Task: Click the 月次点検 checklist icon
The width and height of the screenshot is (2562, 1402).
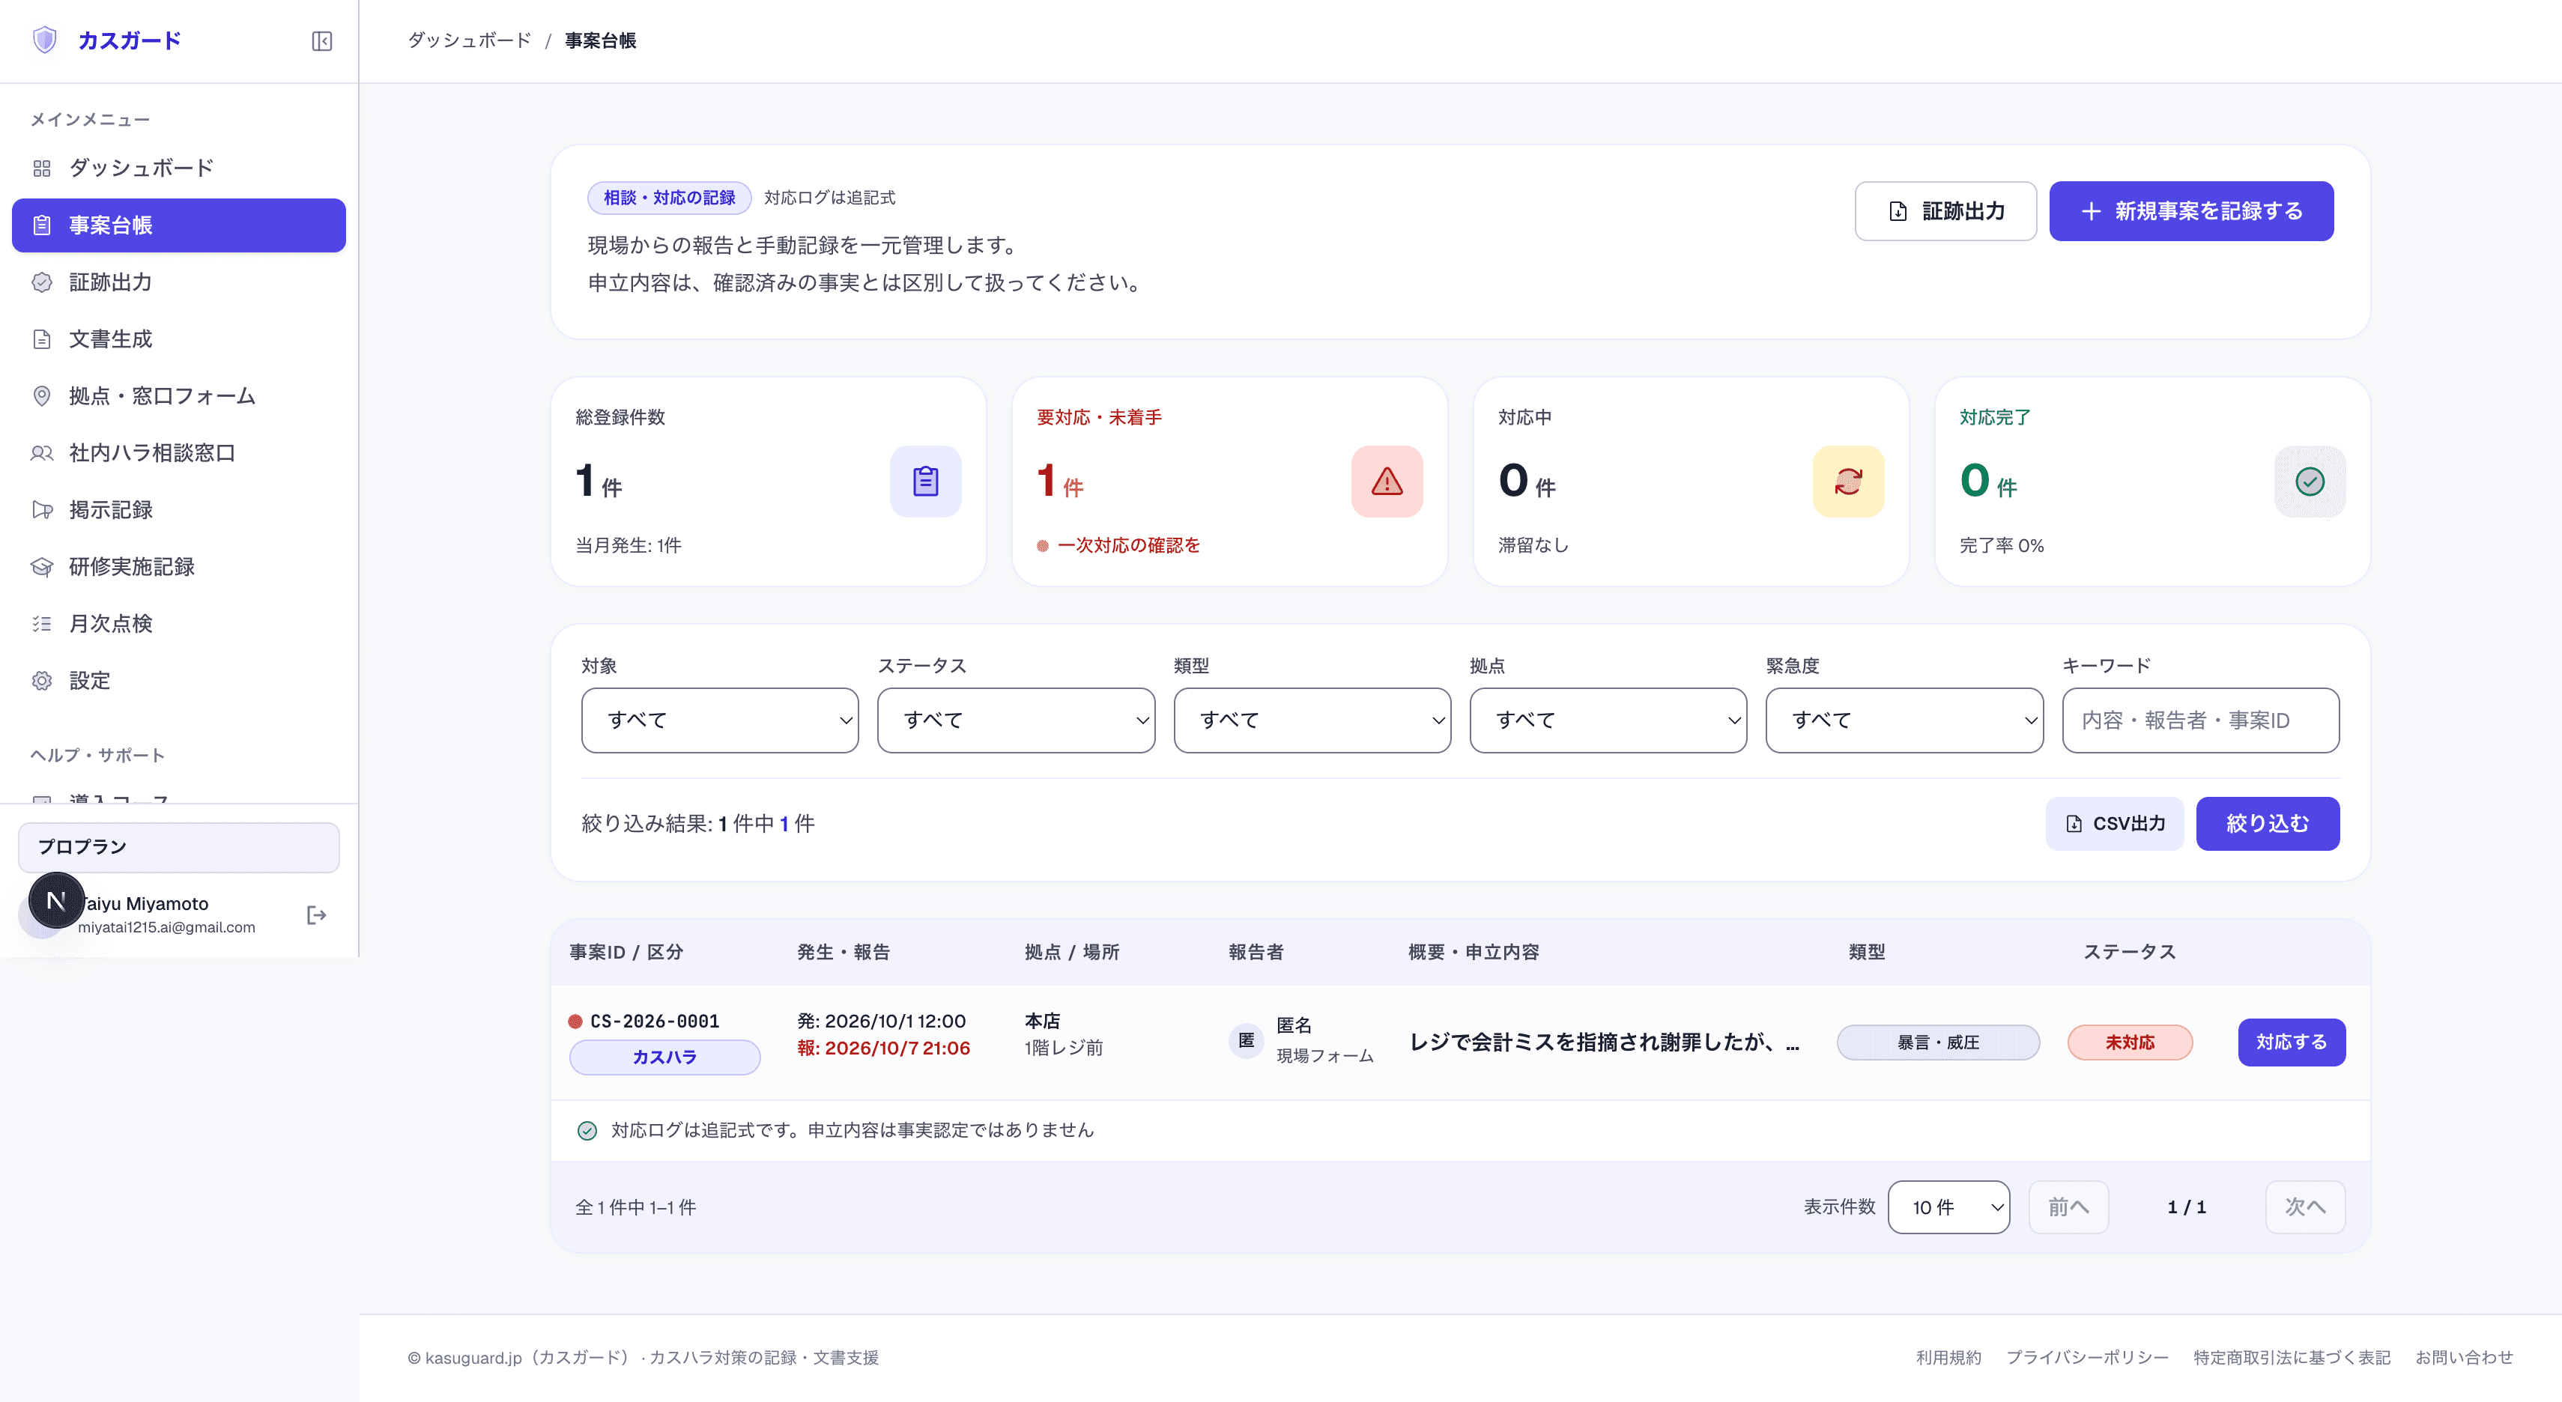Action: click(x=42, y=623)
